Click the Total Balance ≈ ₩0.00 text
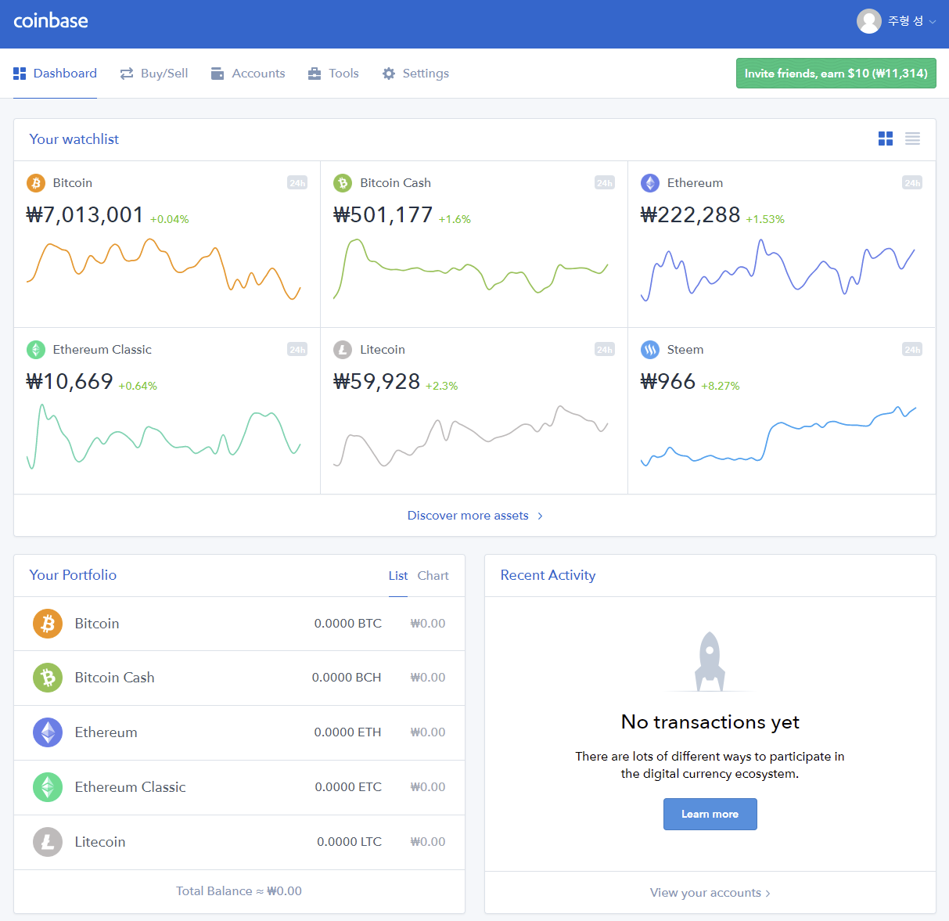Image resolution: width=949 pixels, height=921 pixels. (239, 891)
